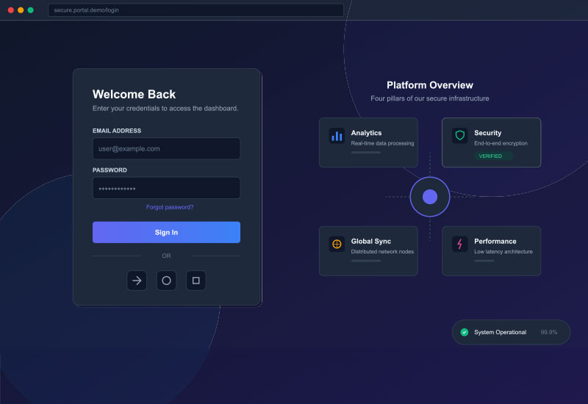
Task: Click the 99.9% uptime value
Action: pos(548,332)
